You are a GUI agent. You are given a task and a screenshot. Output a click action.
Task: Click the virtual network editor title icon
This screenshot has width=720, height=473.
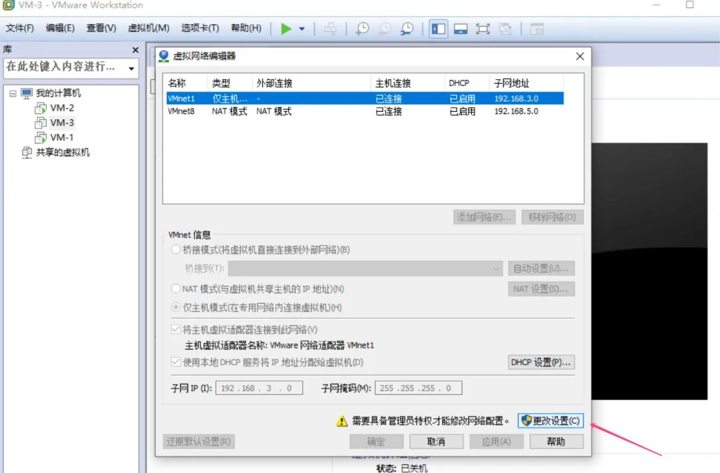pyautogui.click(x=163, y=56)
